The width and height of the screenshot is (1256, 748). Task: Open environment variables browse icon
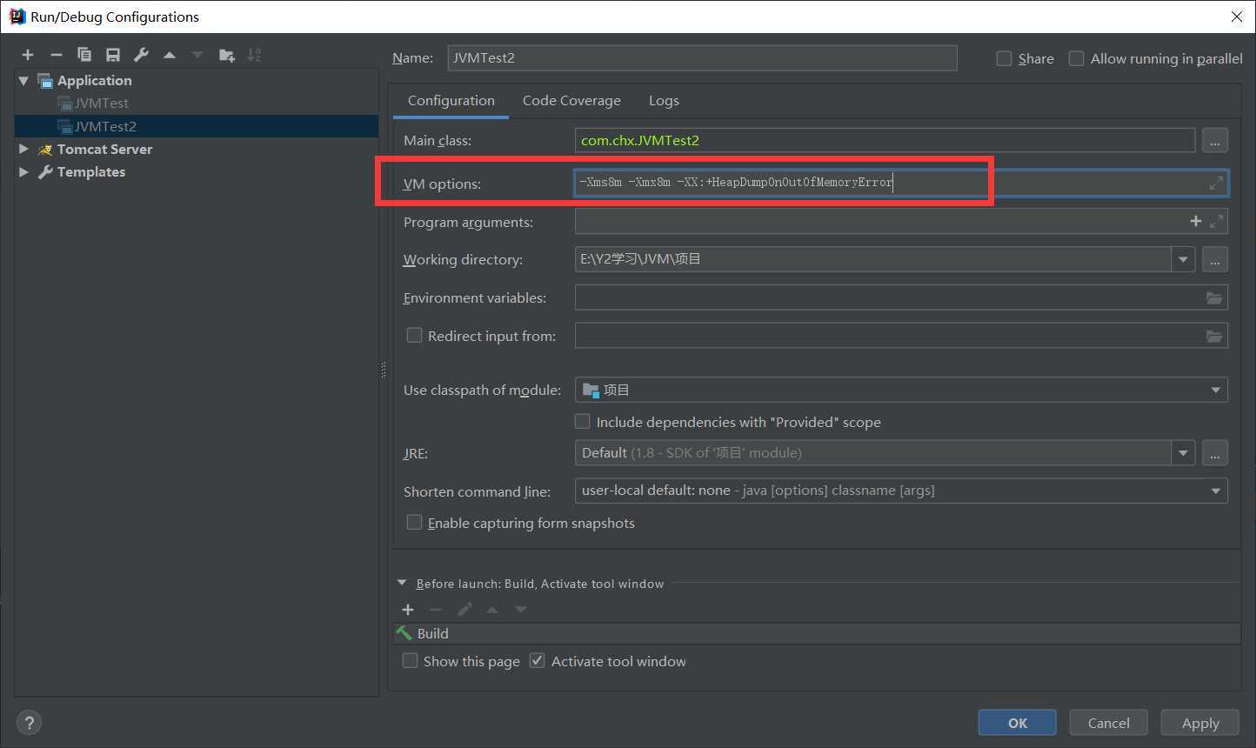pyautogui.click(x=1214, y=297)
